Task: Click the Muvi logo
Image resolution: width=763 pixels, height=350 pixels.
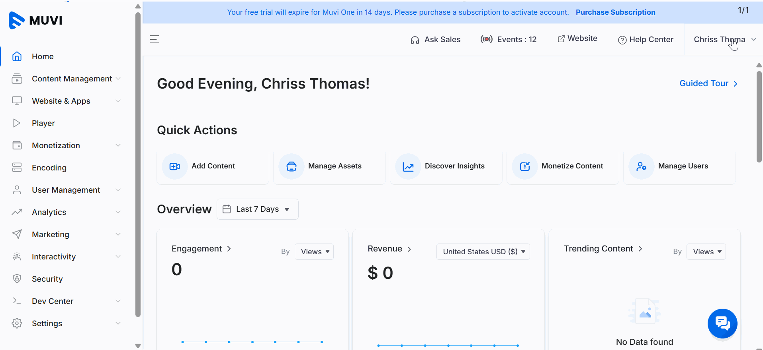Action: point(36,20)
